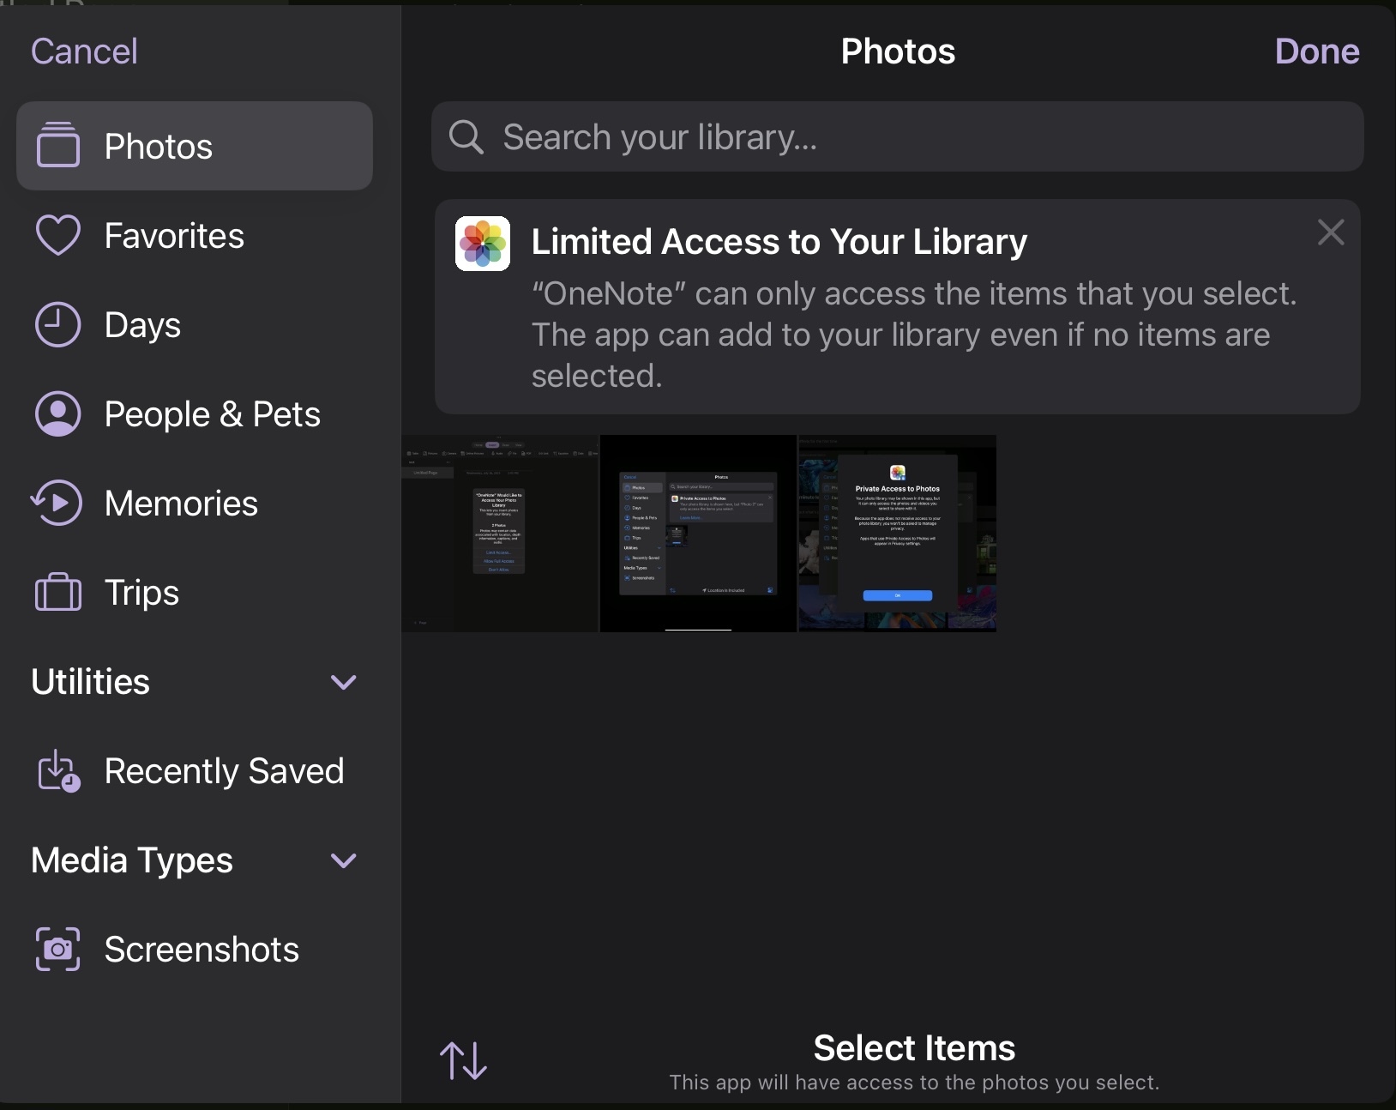The width and height of the screenshot is (1396, 1110).
Task: Open the Days view
Action: tap(195, 324)
